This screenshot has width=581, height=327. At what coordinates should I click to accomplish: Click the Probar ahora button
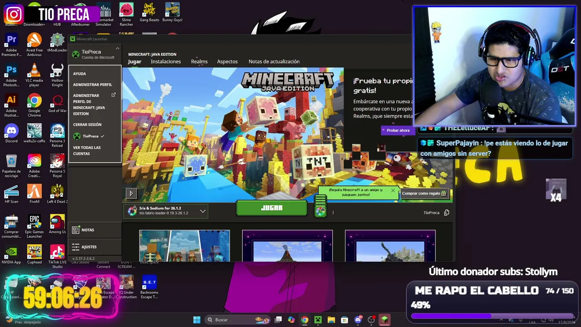click(398, 130)
